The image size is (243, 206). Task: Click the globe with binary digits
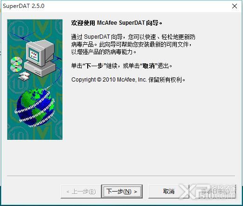click(35, 108)
